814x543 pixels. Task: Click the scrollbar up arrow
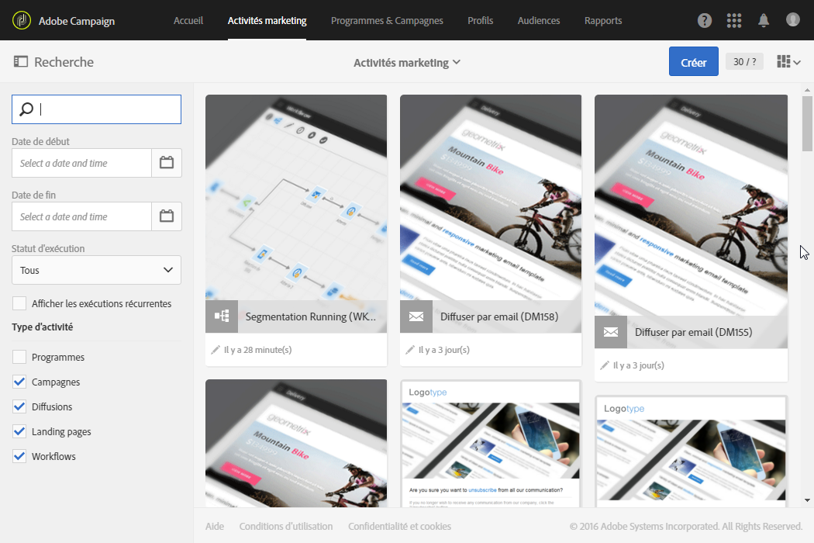point(807,90)
